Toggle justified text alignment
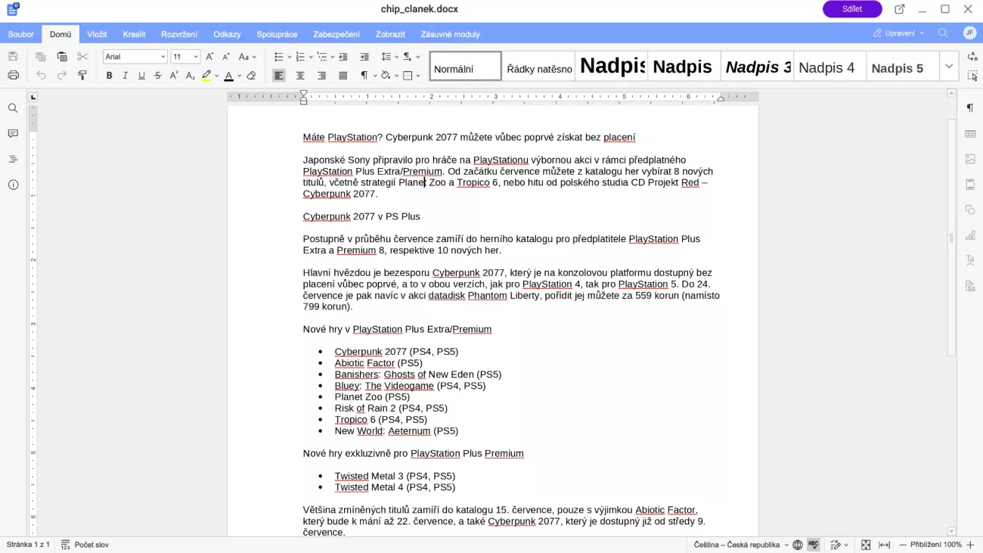Screen dimensions: 983x553 coord(343,76)
